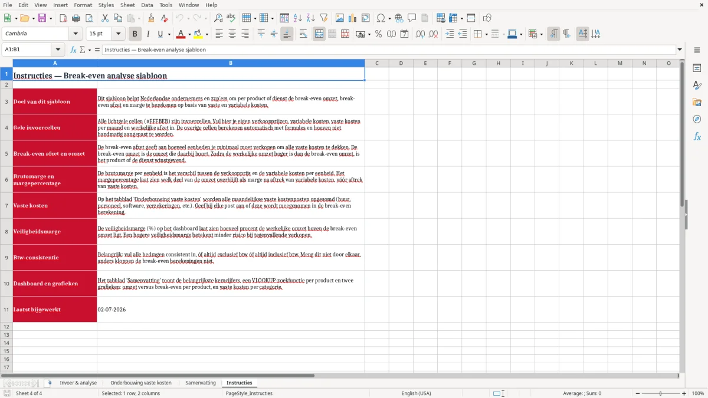Open the background color dropdown arrow

206,34
